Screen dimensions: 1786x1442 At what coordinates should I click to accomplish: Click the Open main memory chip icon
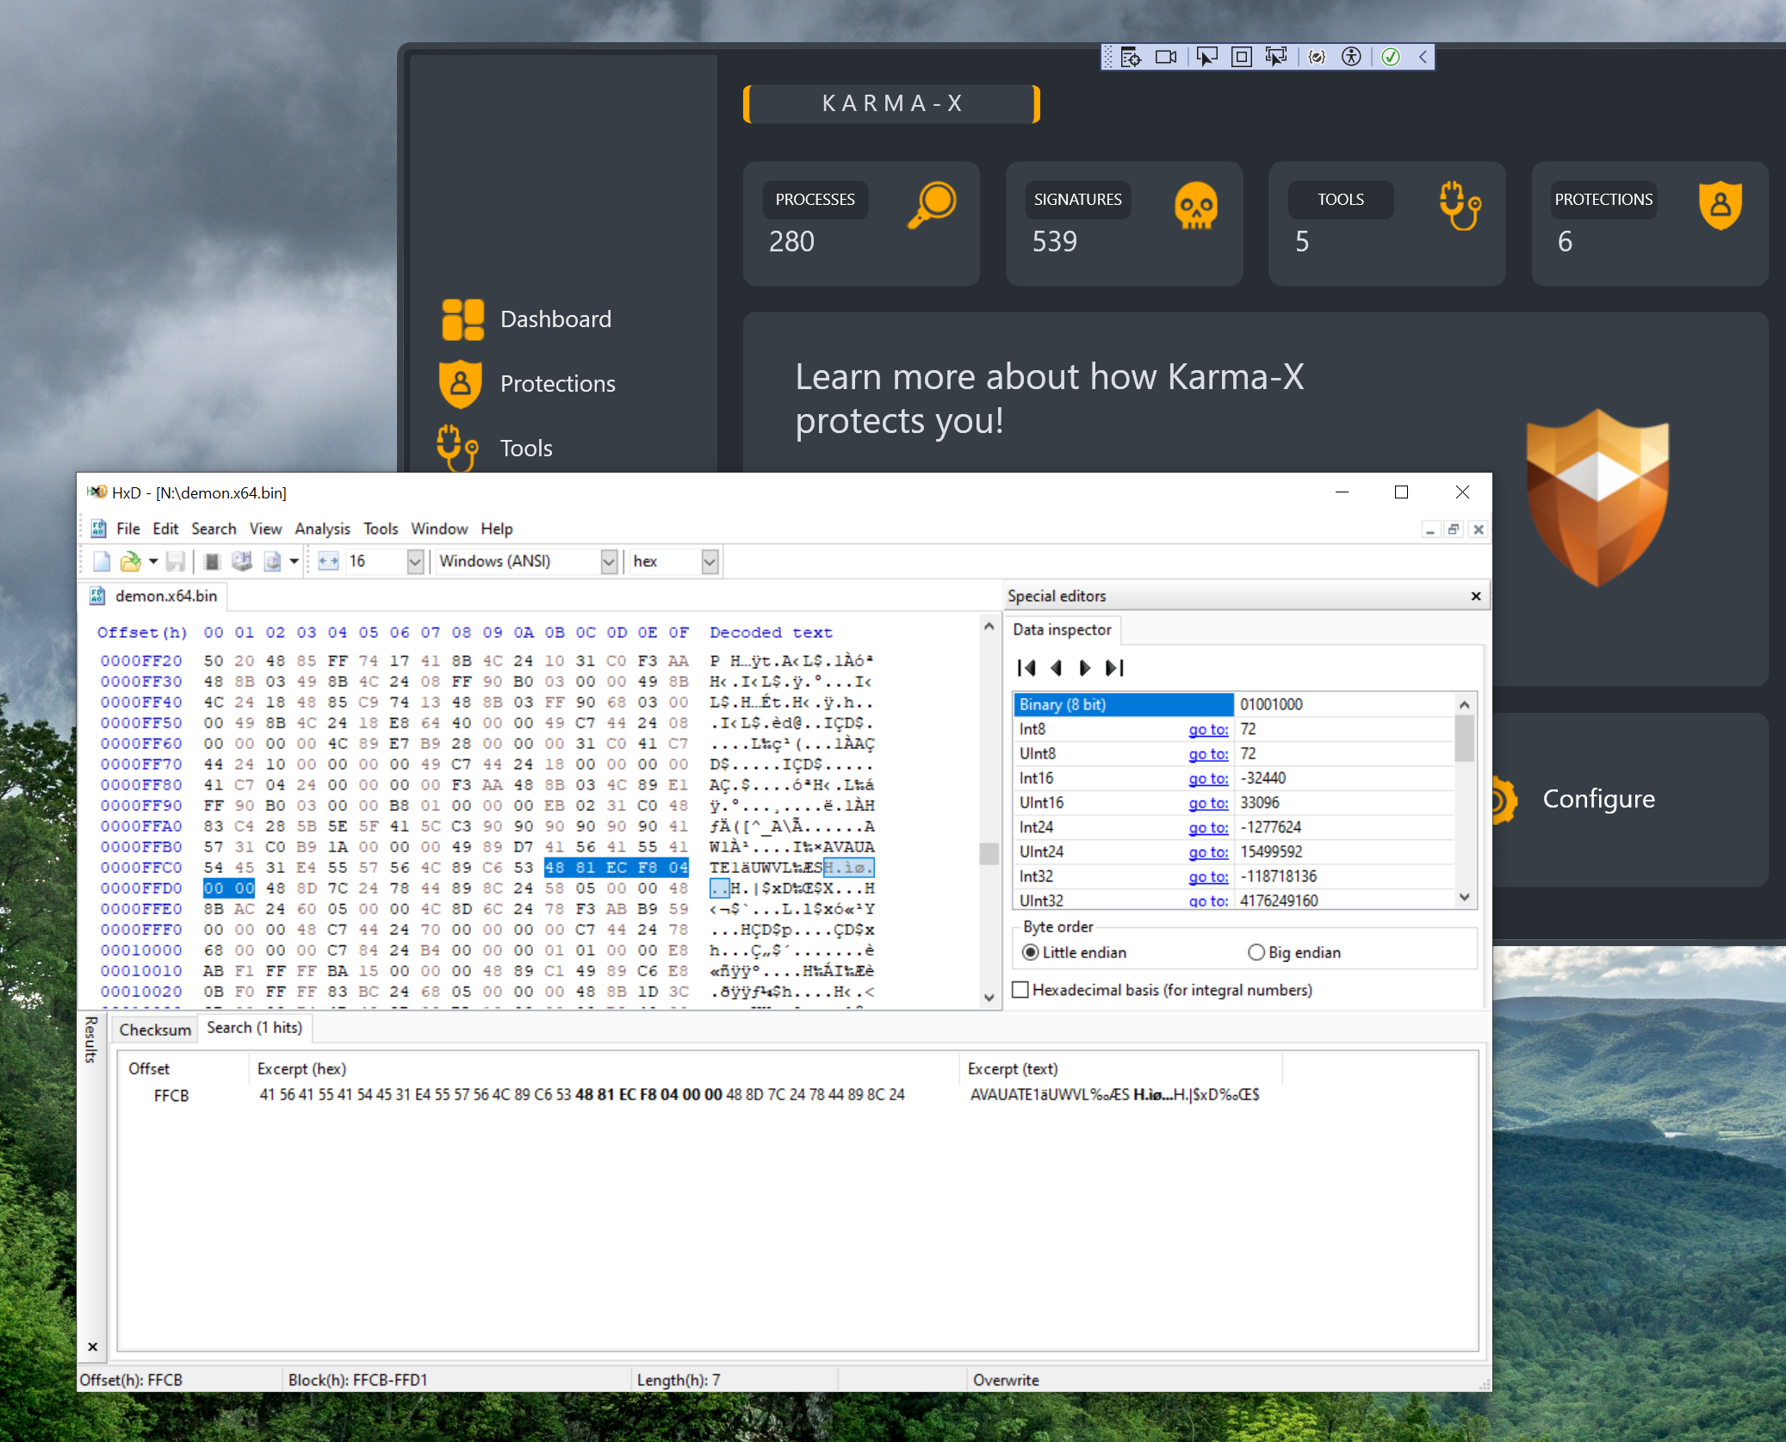pyautogui.click(x=212, y=561)
